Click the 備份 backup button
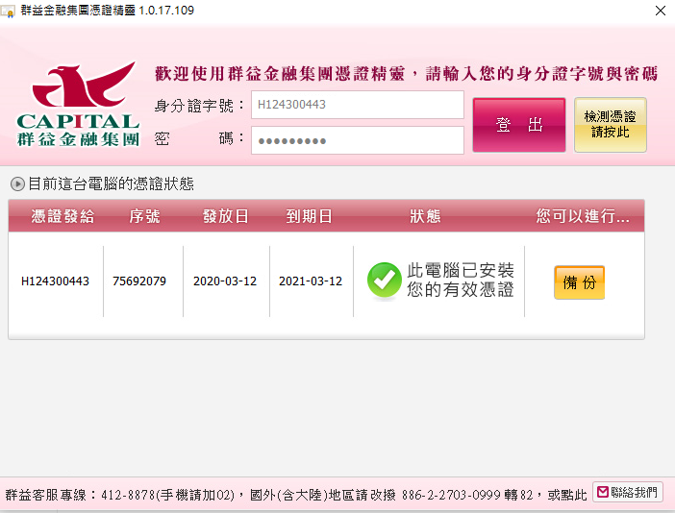Viewport: 675px width, 513px height. tap(579, 282)
